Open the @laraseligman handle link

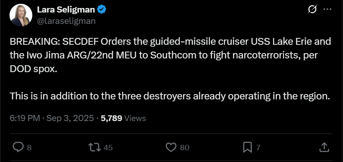pyautogui.click(x=66, y=21)
